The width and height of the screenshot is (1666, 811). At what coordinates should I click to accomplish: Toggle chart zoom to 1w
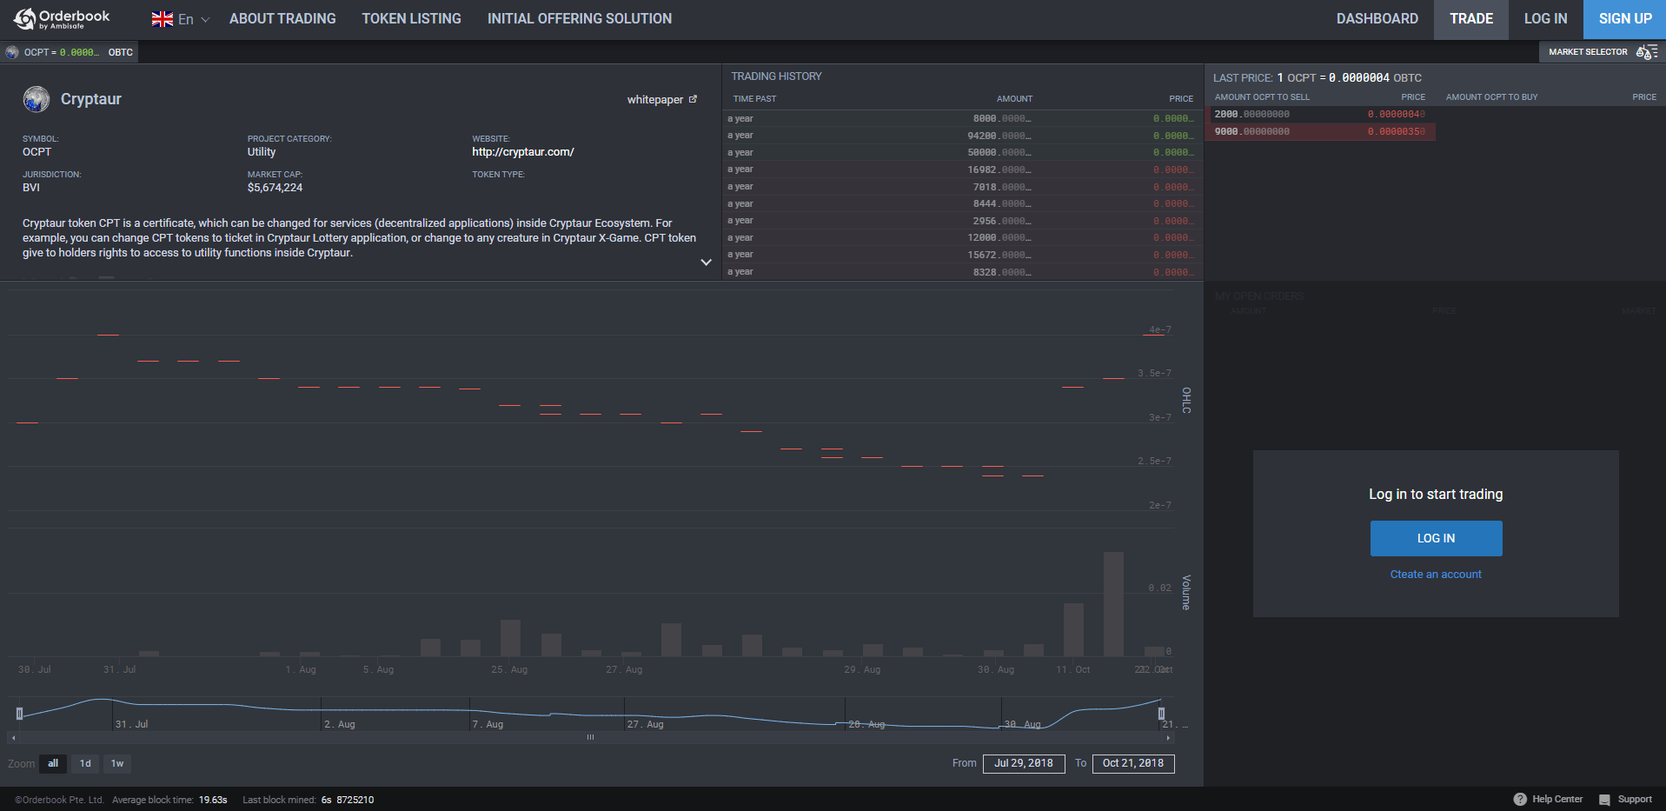click(116, 763)
